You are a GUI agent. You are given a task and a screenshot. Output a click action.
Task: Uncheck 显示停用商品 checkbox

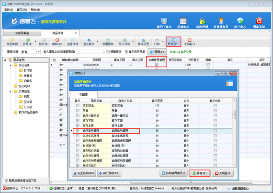click(126, 52)
